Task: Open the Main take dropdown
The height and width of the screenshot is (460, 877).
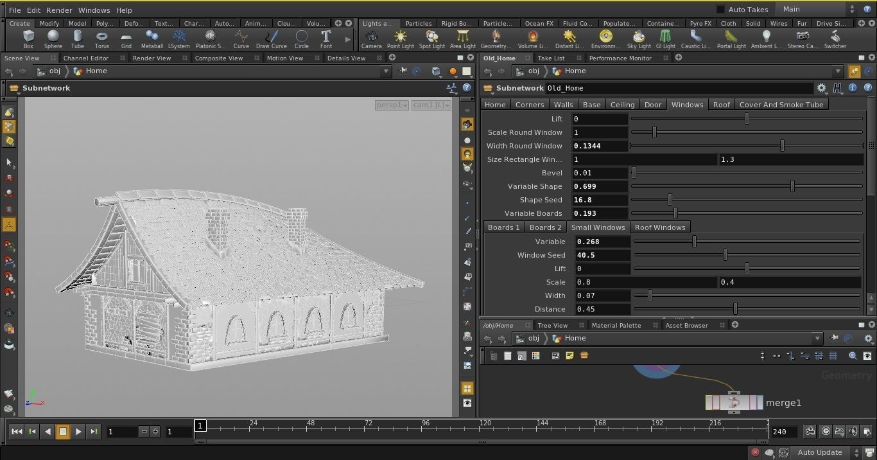Action: [817, 9]
